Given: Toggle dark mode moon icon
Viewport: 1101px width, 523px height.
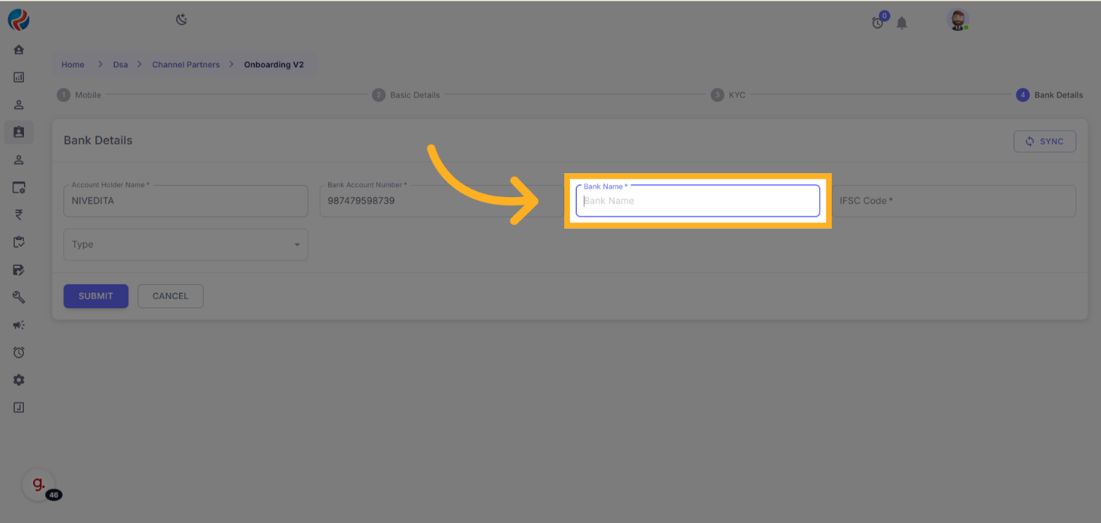Looking at the screenshot, I should tap(182, 20).
